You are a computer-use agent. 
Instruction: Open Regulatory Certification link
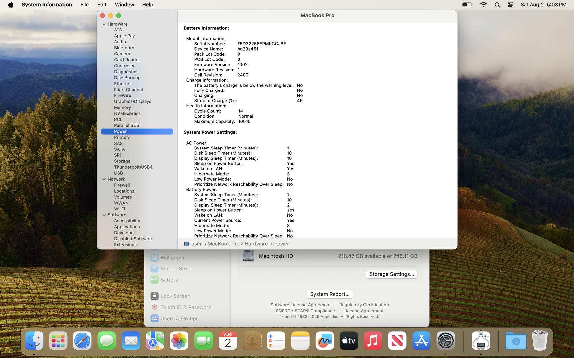tap(364, 305)
